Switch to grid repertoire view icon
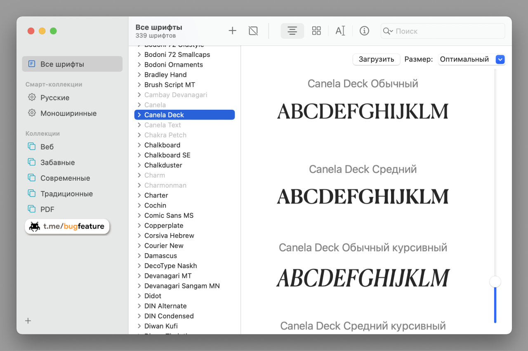Screen dimensions: 528x351 click(x=316, y=31)
